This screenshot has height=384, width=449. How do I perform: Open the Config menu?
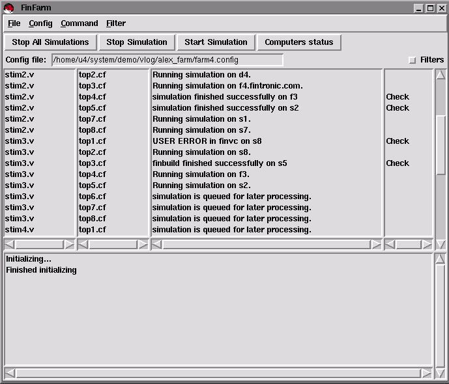pos(40,23)
